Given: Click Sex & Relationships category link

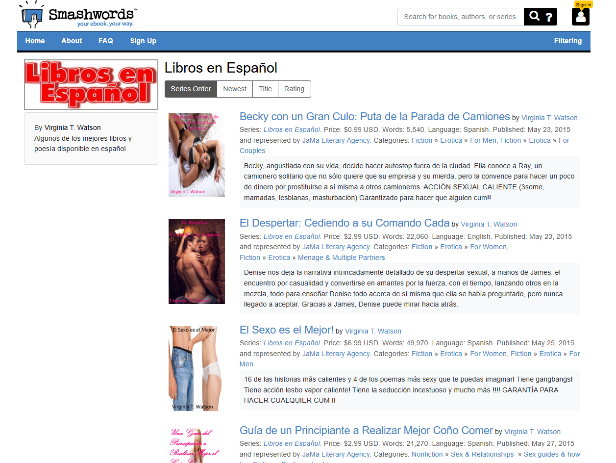Looking at the screenshot, I should (483, 454).
